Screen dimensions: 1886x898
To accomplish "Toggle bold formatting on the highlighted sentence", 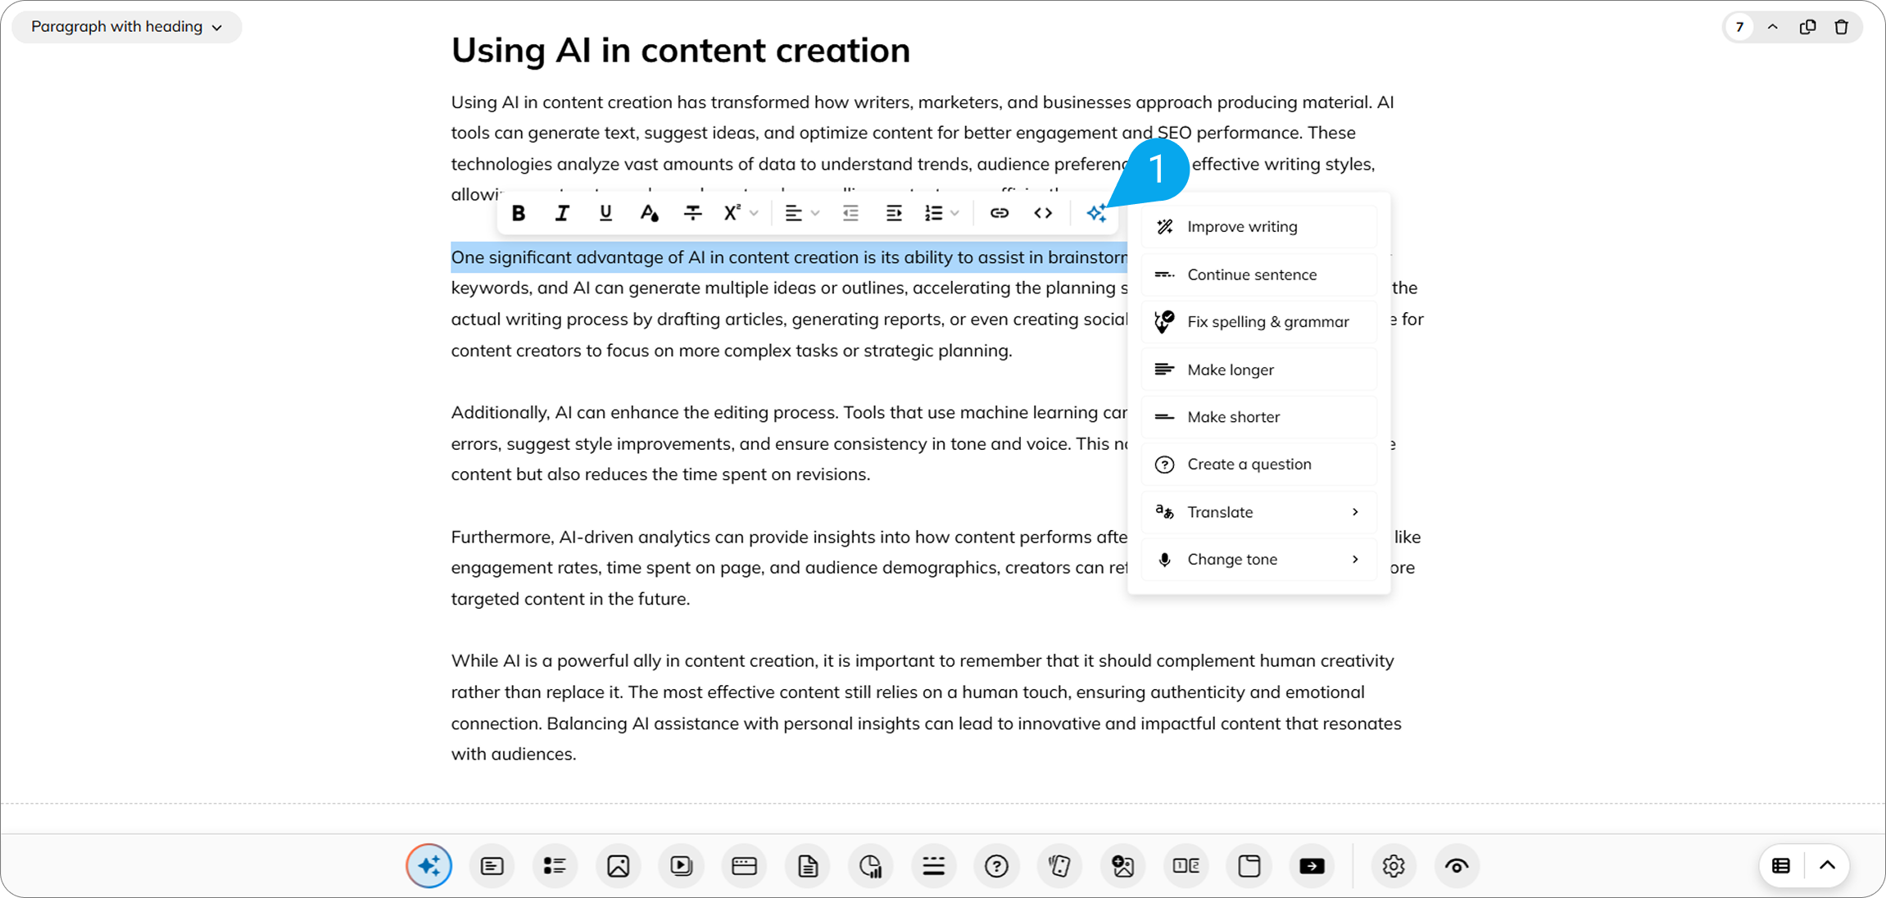I will pos(518,213).
